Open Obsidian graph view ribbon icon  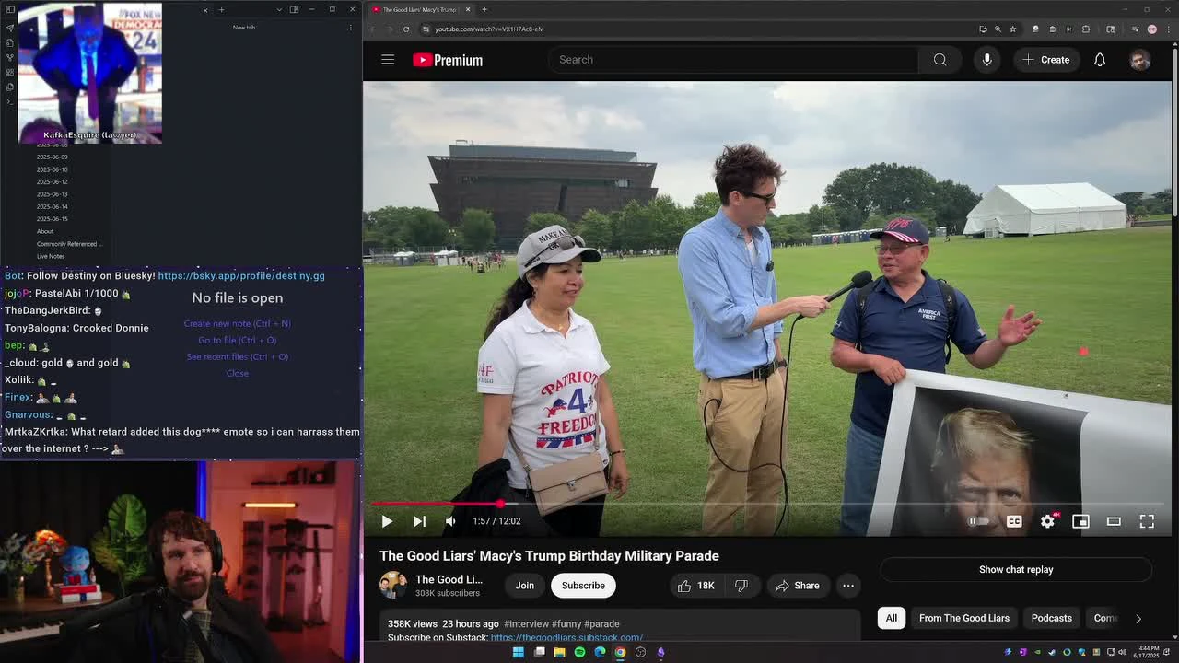[9, 57]
